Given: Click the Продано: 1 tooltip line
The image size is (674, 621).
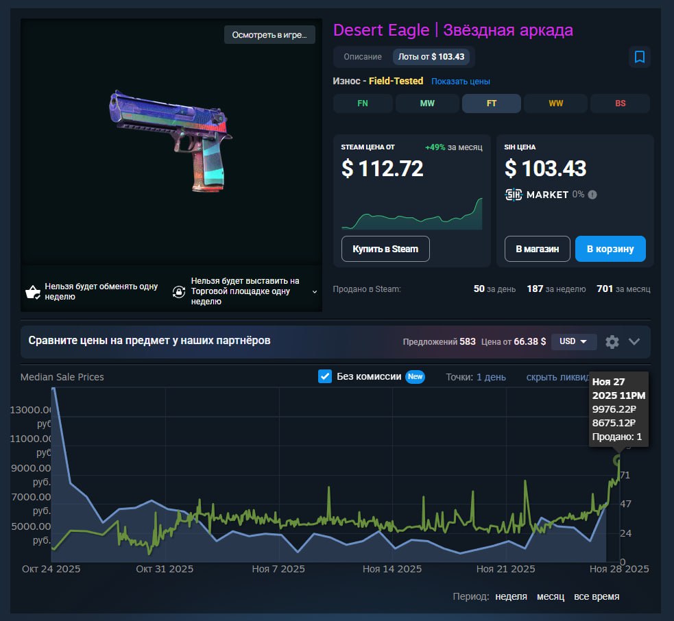Looking at the screenshot, I should point(617,437).
